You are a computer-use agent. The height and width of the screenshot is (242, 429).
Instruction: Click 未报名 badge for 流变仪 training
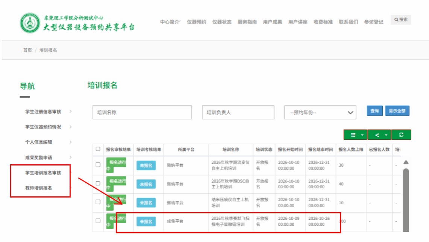(x=146, y=165)
